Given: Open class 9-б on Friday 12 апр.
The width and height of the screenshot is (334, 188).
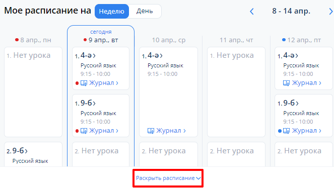Looking at the screenshot, I should (291, 103).
